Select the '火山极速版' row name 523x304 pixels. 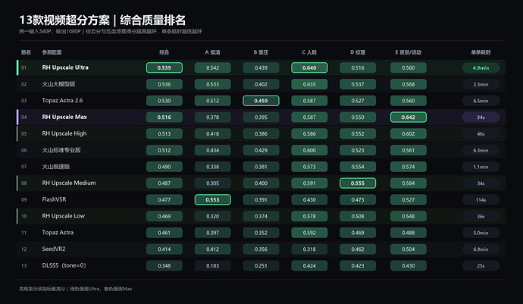55,167
